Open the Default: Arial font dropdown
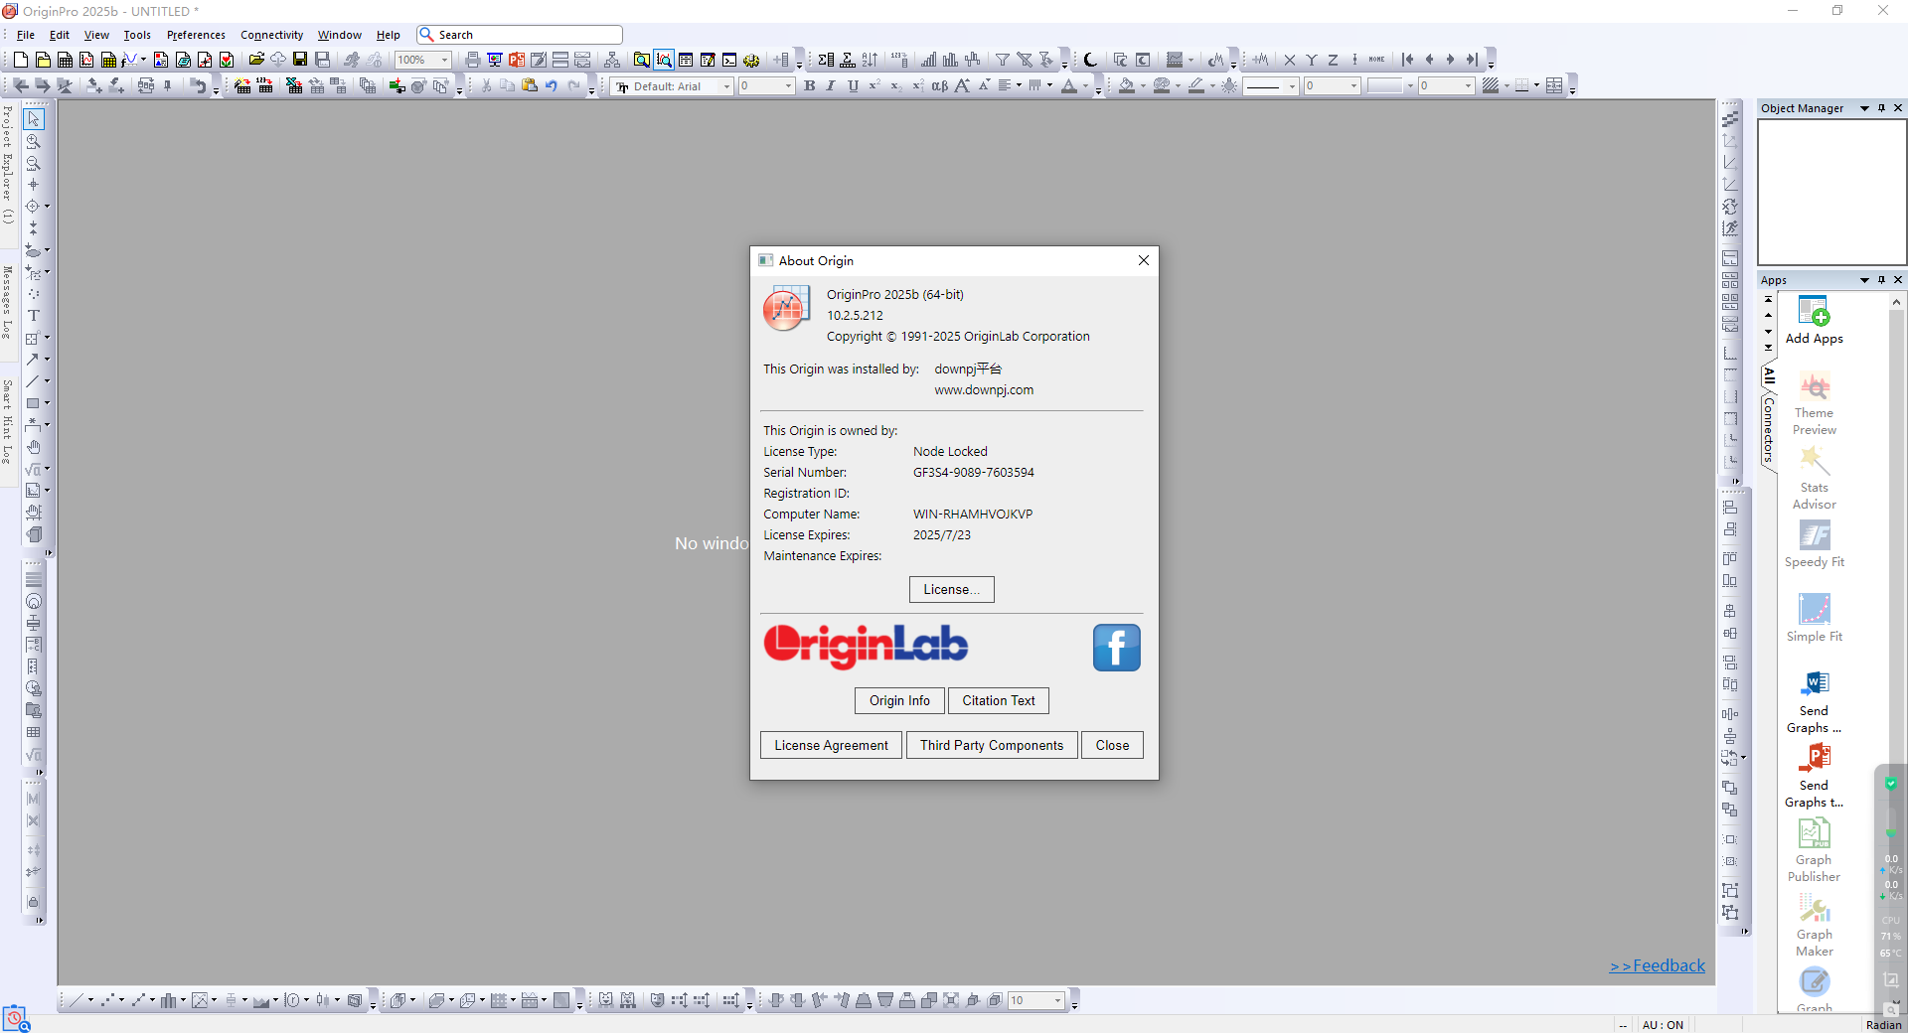Image resolution: width=1908 pixels, height=1033 pixels. (x=726, y=86)
